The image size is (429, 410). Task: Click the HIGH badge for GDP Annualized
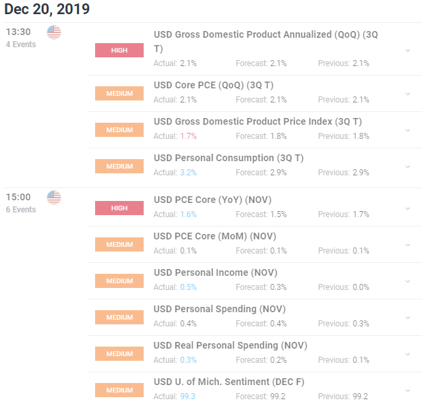coord(119,50)
